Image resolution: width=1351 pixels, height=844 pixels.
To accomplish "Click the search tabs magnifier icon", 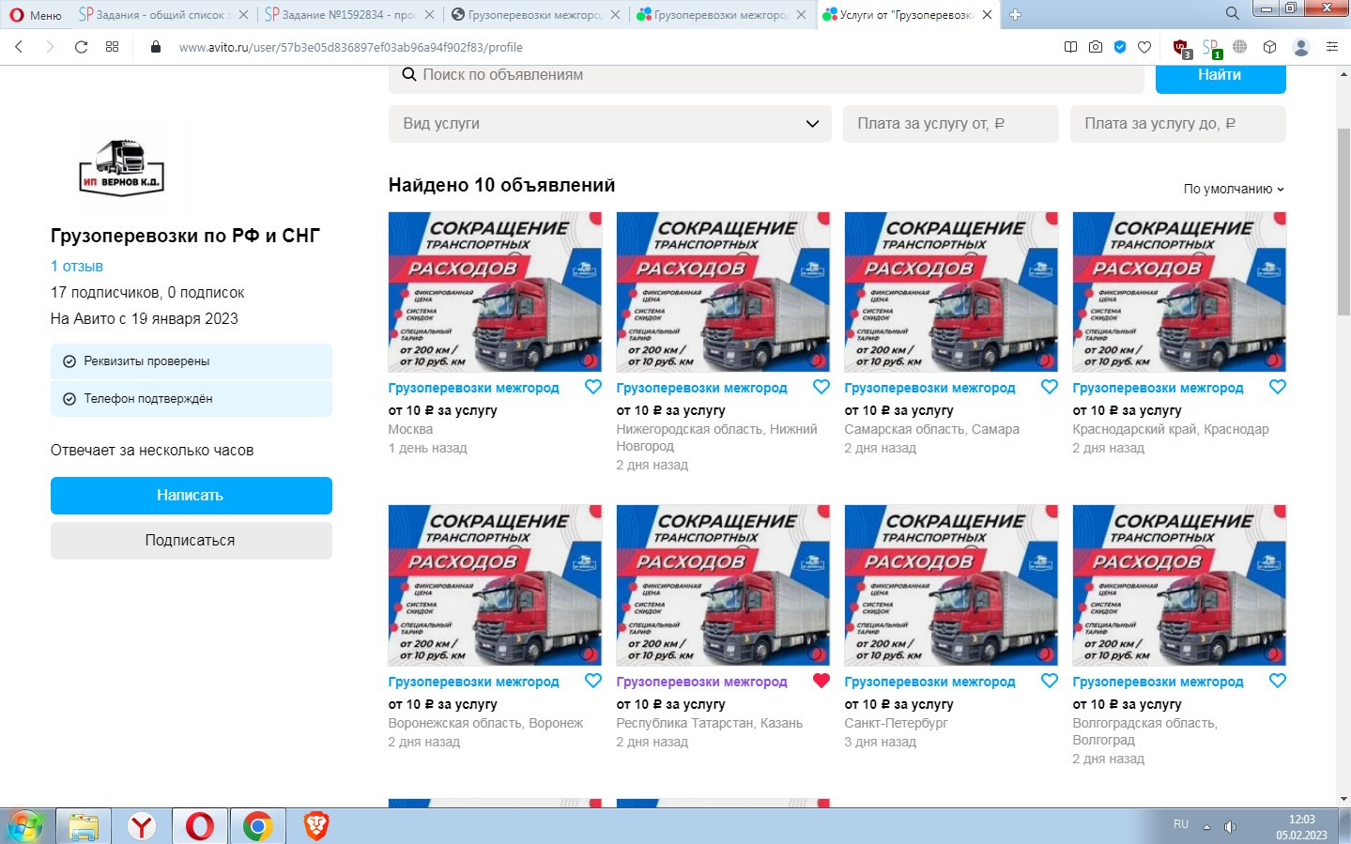I will (x=1233, y=13).
